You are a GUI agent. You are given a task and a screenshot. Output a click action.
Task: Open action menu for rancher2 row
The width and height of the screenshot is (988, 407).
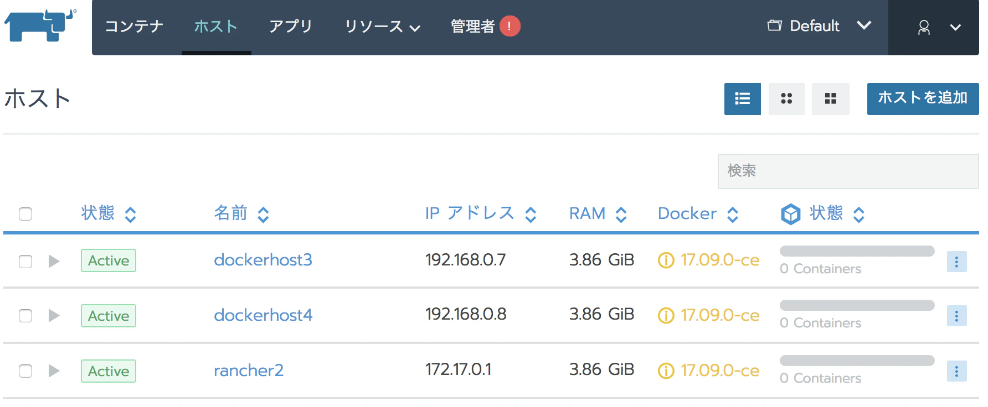956,371
